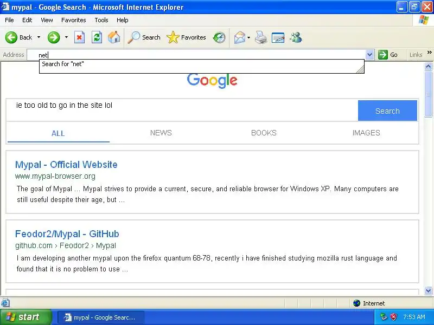Expand the Mail button dropdown arrow

pos(248,37)
